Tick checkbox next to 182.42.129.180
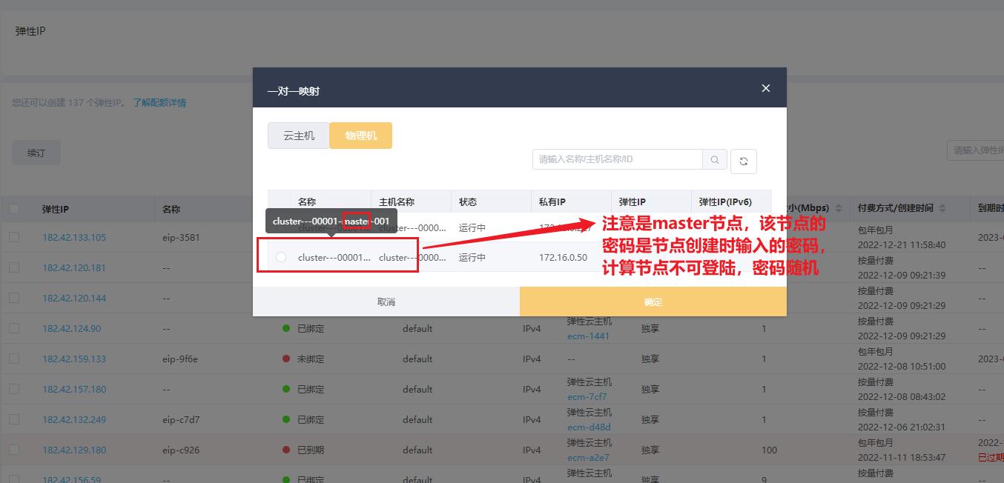 click(14, 450)
